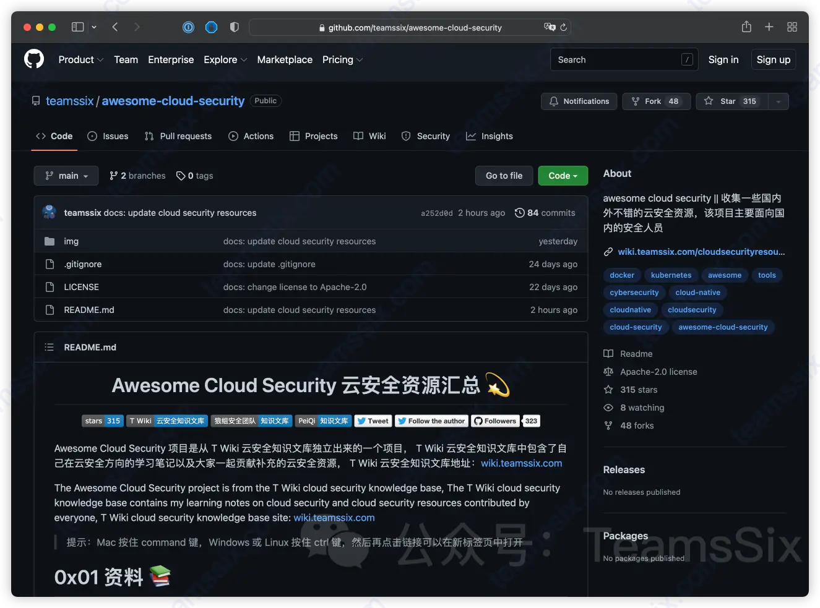Expand the Product menu in header

point(80,60)
